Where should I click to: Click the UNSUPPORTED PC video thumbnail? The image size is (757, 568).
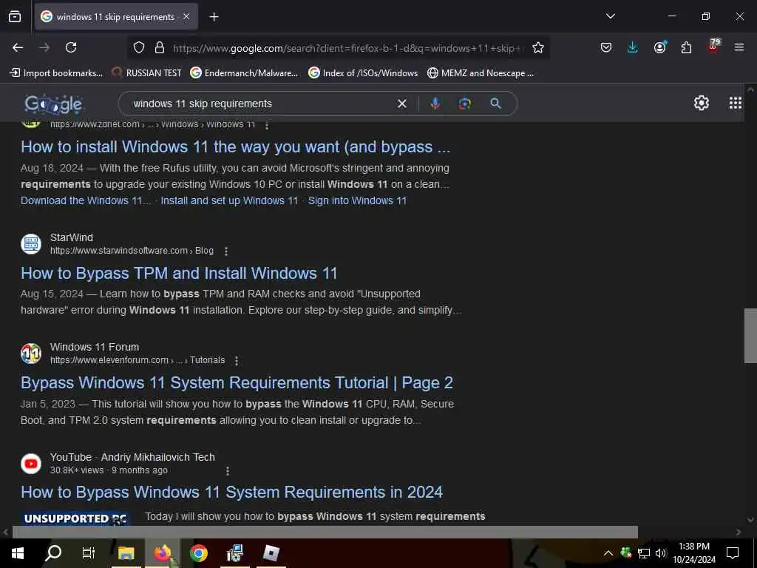76,518
